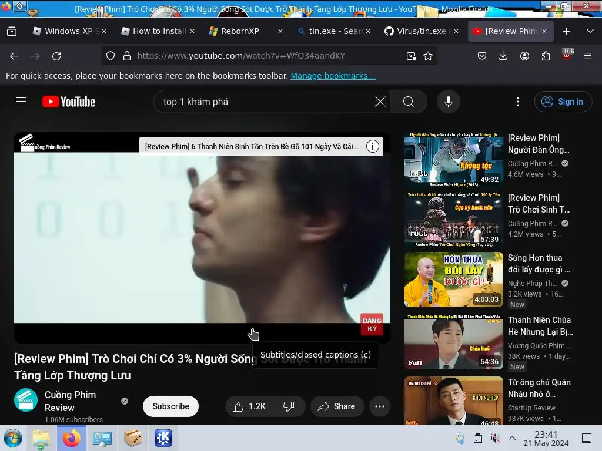Open the Thanh Niên Chúa Hề thumbnail
Image resolution: width=602 pixels, height=451 pixels.
[x=453, y=342]
